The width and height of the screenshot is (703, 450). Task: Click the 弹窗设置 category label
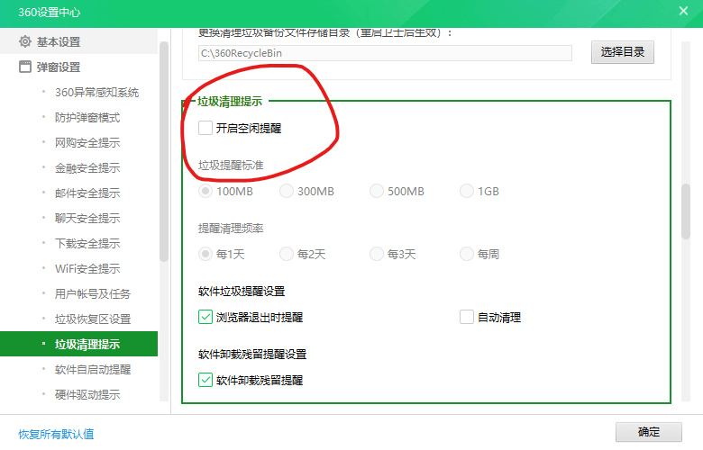point(59,67)
